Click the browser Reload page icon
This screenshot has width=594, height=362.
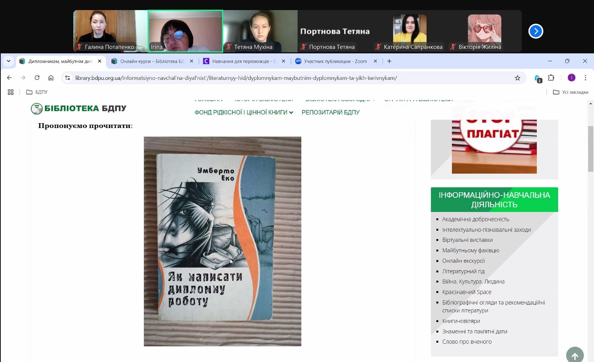[37, 78]
